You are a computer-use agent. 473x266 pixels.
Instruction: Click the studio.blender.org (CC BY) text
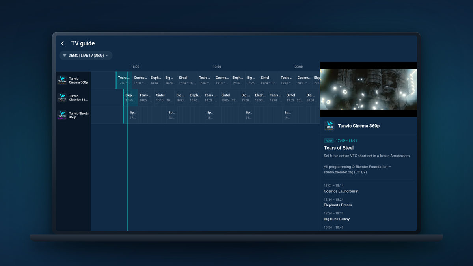coord(345,172)
